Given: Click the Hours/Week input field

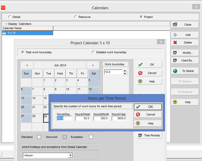Looking at the screenshot, I should tap(82, 119).
